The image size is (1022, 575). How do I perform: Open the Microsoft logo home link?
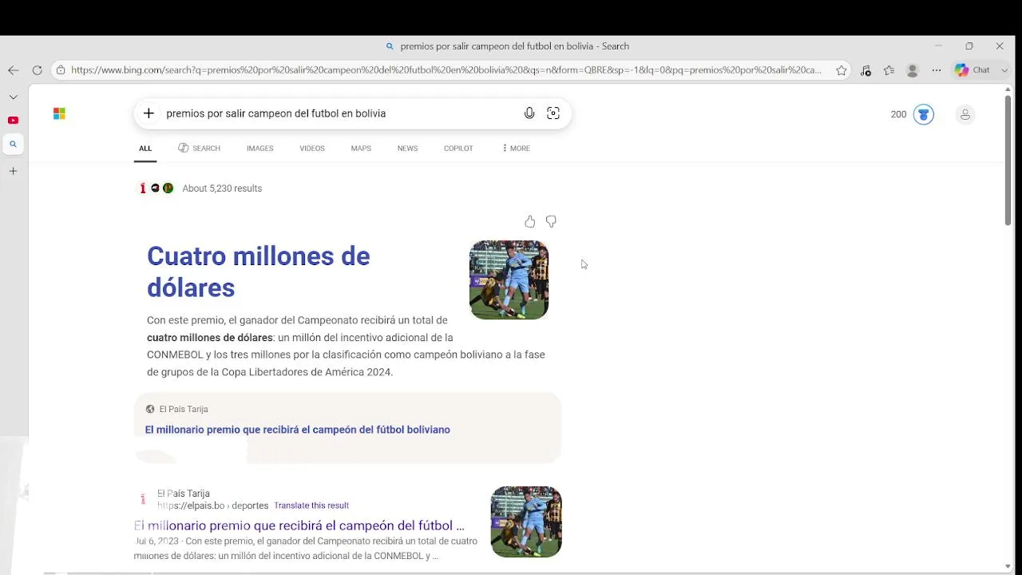(59, 113)
